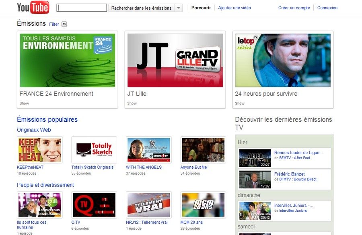Open the search scope dropdown arrow
Screen dimensions: 362x235
coord(179,8)
